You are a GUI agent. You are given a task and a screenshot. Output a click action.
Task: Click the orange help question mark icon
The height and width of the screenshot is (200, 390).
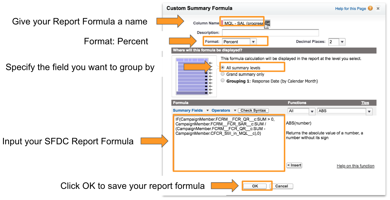click(370, 8)
